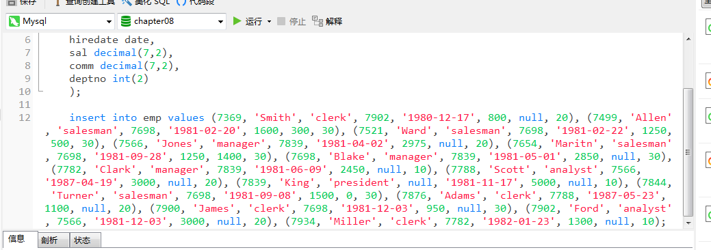The height and width of the screenshot is (250, 711).
Task: Expand the Run button's dropdown arrow
Action: pos(269,22)
